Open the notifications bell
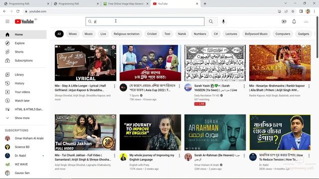 coord(294,21)
